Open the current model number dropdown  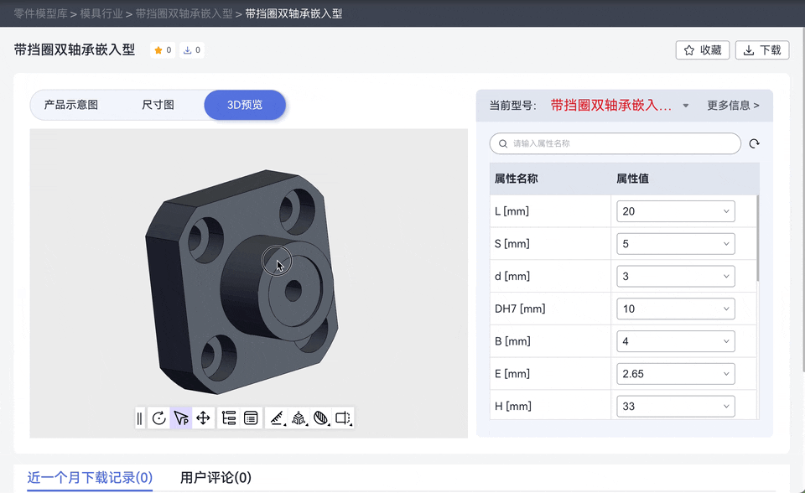tap(685, 106)
